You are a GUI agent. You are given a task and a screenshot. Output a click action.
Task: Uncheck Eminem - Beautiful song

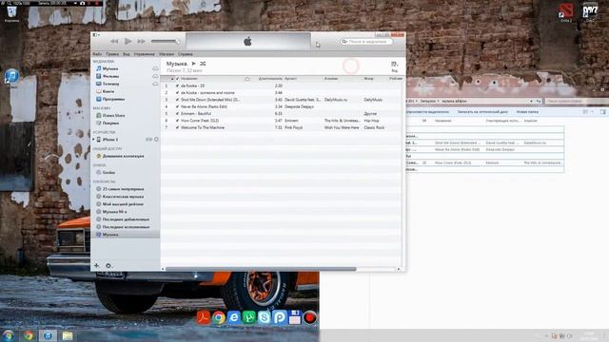pos(178,114)
